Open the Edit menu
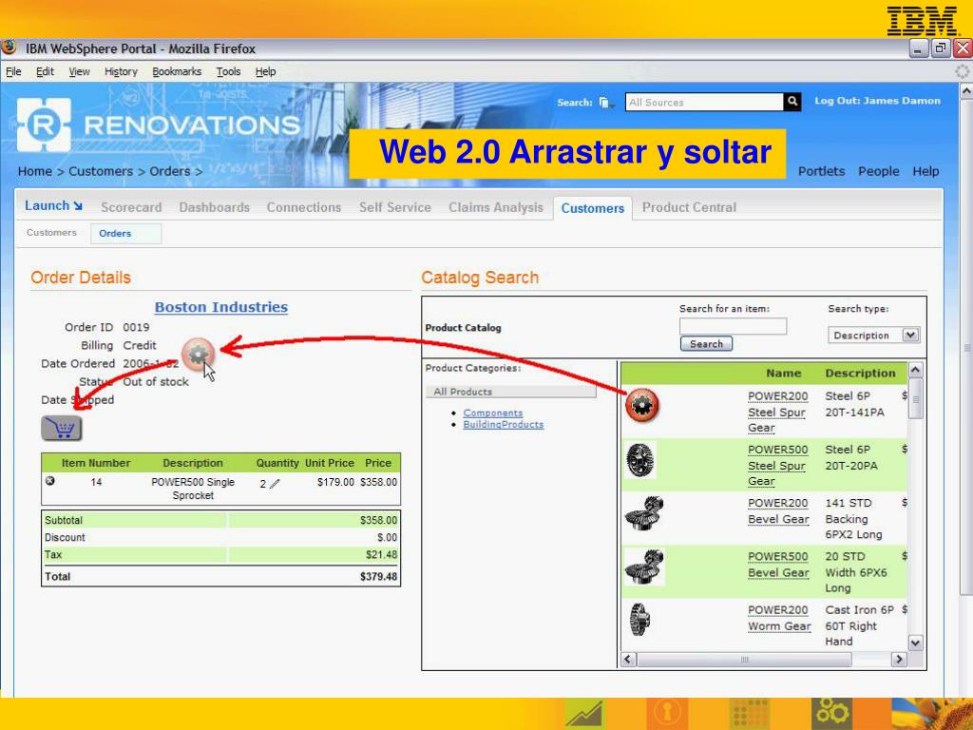973x730 pixels. [x=45, y=71]
